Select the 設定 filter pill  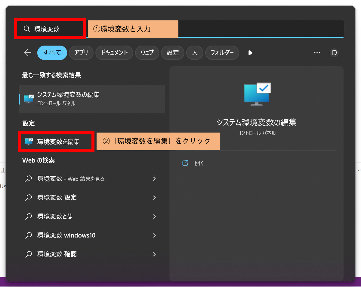tap(172, 52)
